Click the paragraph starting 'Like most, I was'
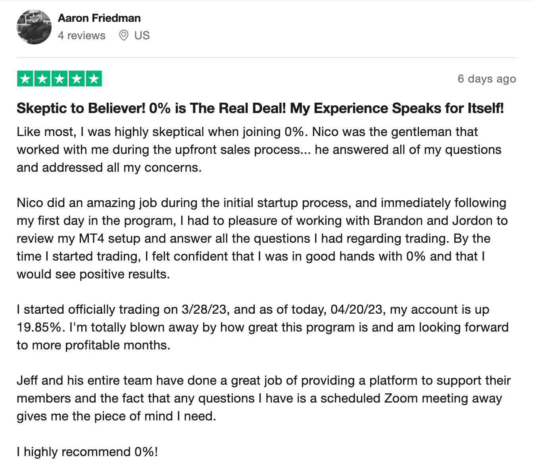 point(259,150)
